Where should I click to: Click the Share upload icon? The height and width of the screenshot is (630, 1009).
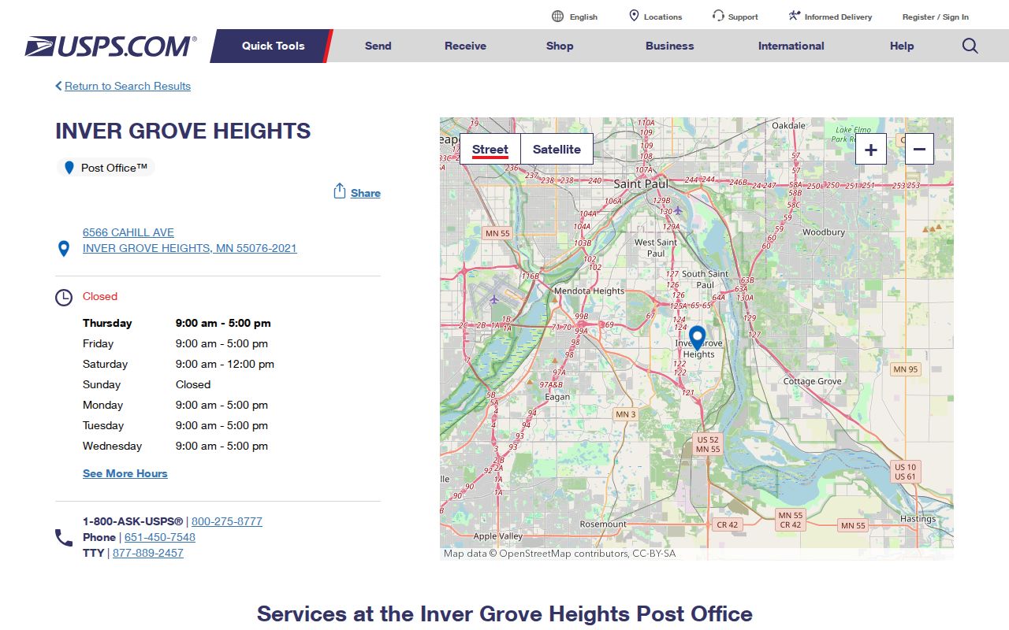[340, 191]
